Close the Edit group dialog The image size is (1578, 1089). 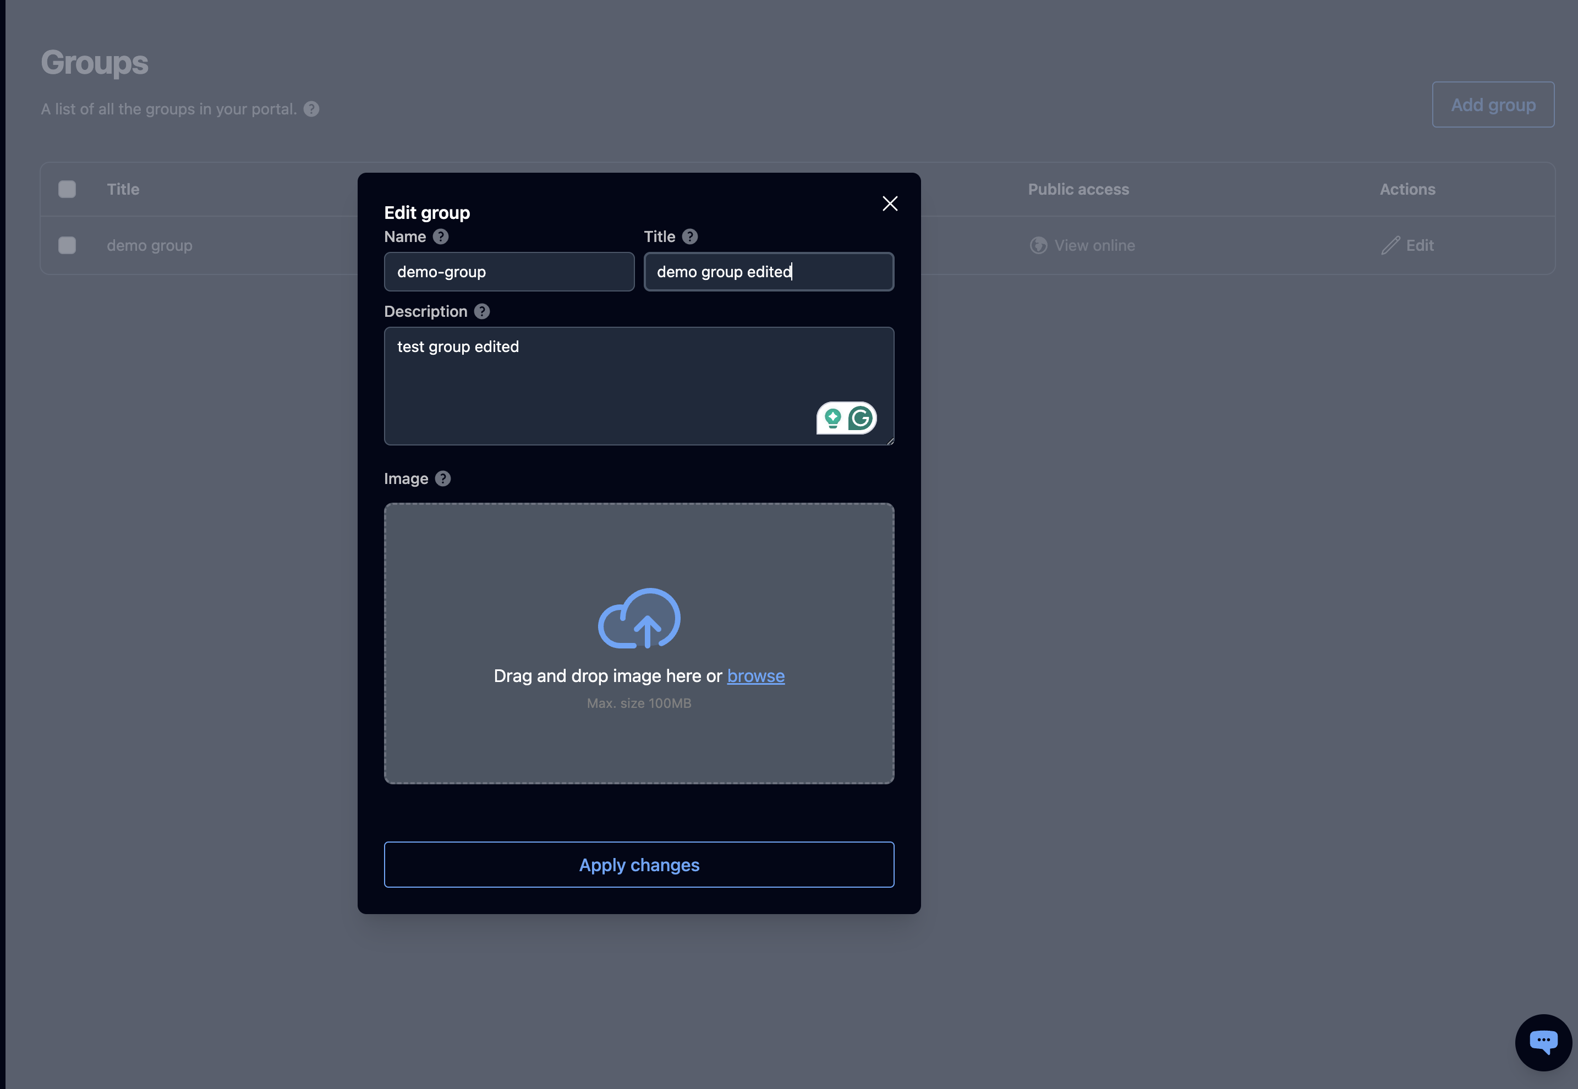click(x=889, y=204)
